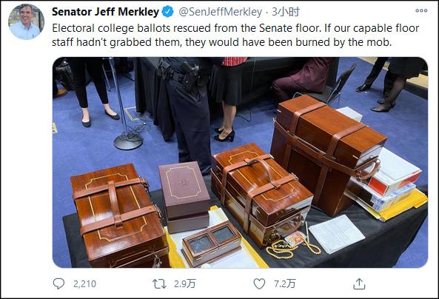Click the left mahogany box with straps

(119, 216)
